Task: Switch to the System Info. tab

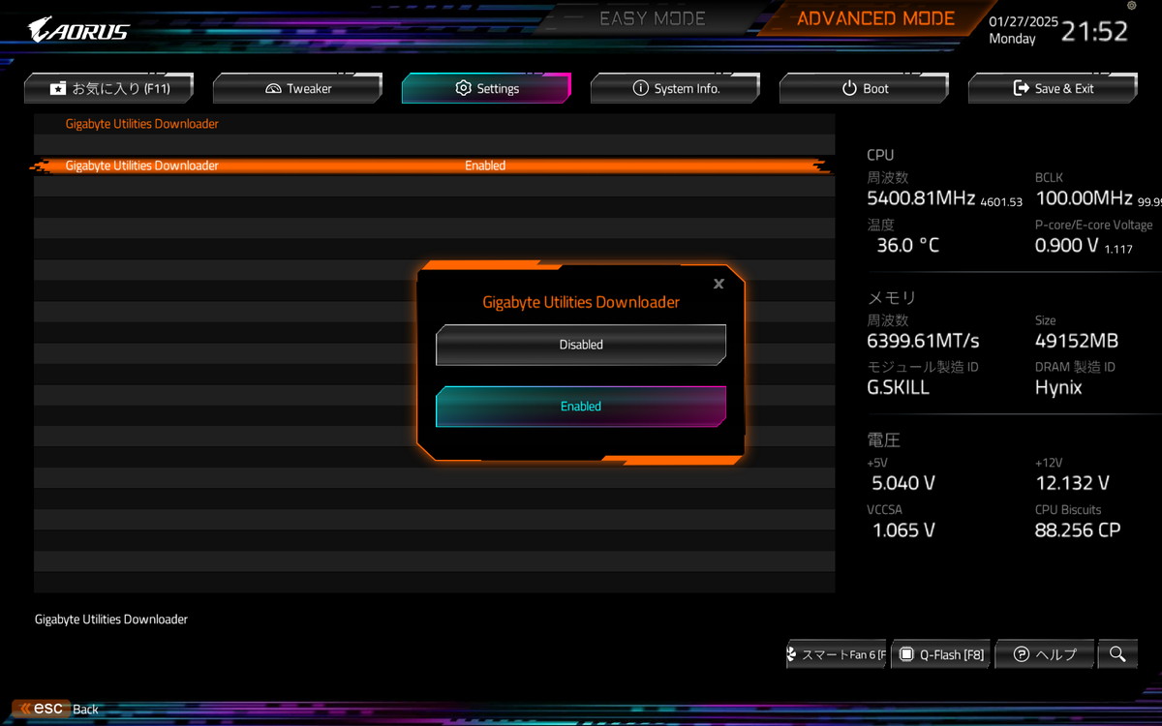Action: (x=675, y=88)
